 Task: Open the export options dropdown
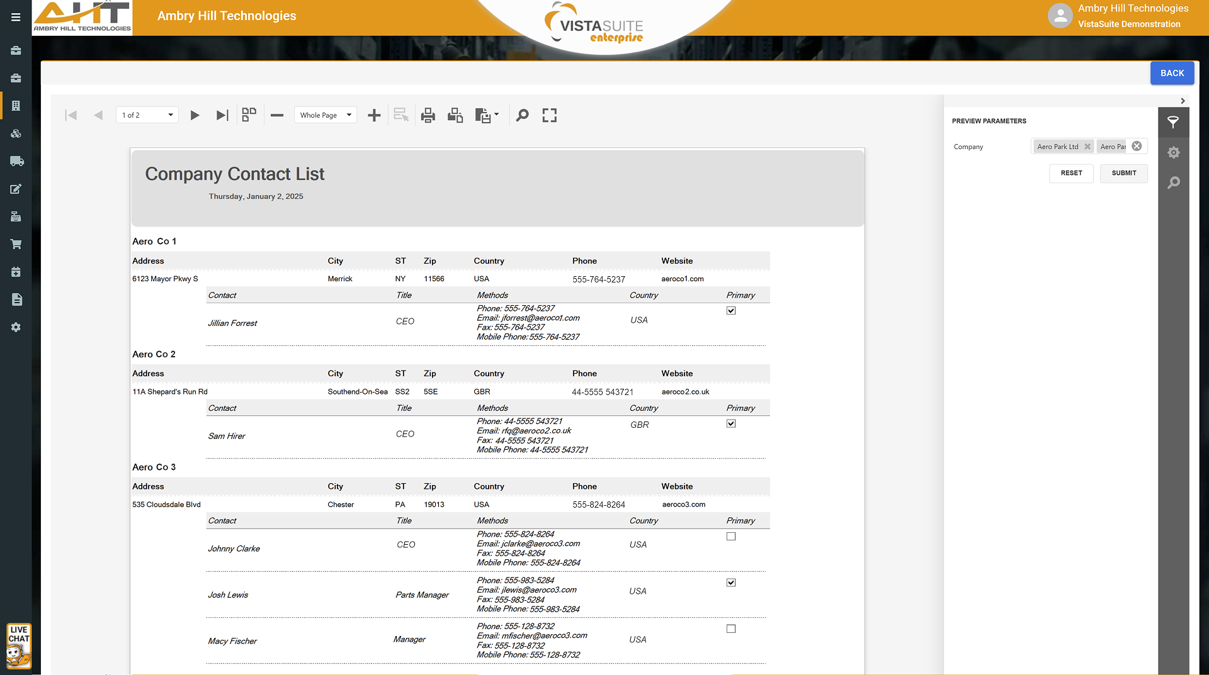coord(487,115)
